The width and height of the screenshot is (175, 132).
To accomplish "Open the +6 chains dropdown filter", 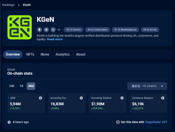I will point(147,86).
